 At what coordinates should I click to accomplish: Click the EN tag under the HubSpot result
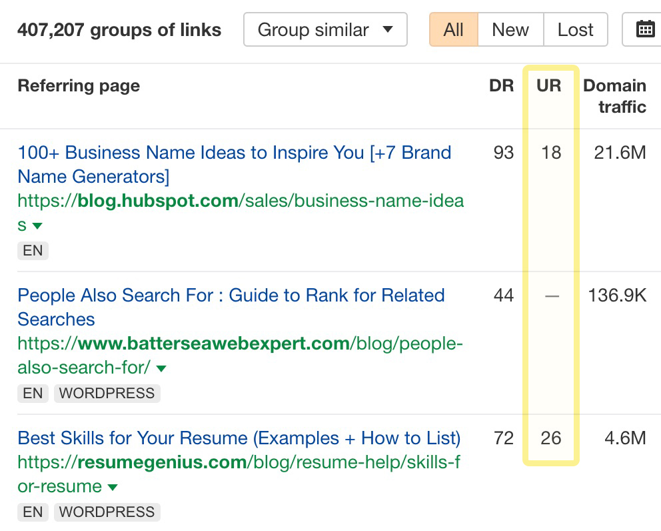33,250
